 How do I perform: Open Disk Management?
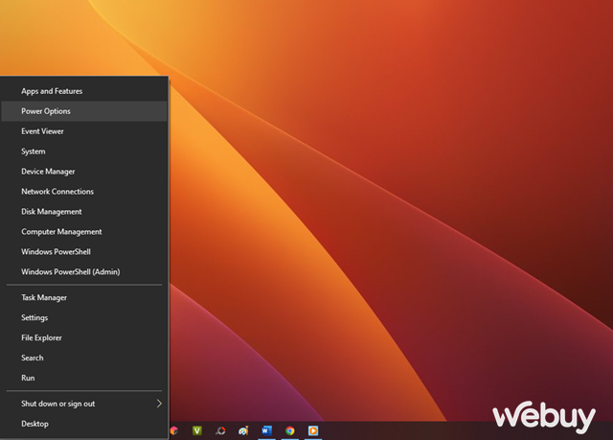click(84, 212)
